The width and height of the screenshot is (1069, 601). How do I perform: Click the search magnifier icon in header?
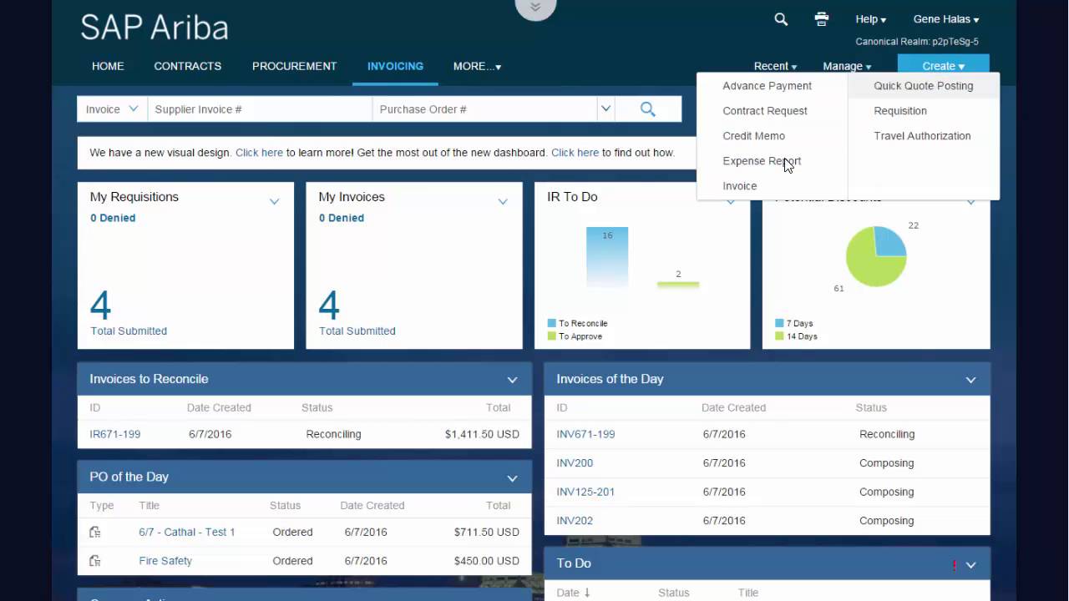pos(781,19)
